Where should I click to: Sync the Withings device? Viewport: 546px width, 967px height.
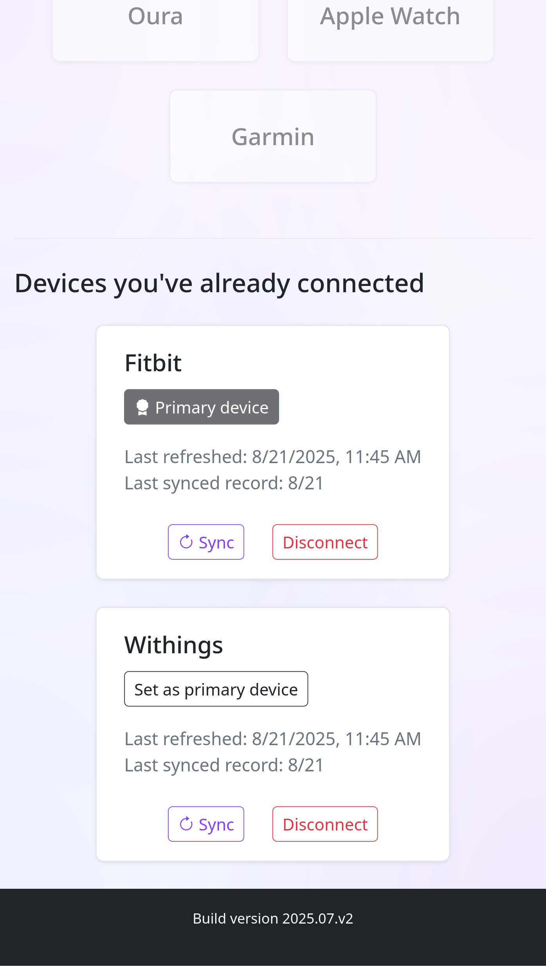click(206, 824)
